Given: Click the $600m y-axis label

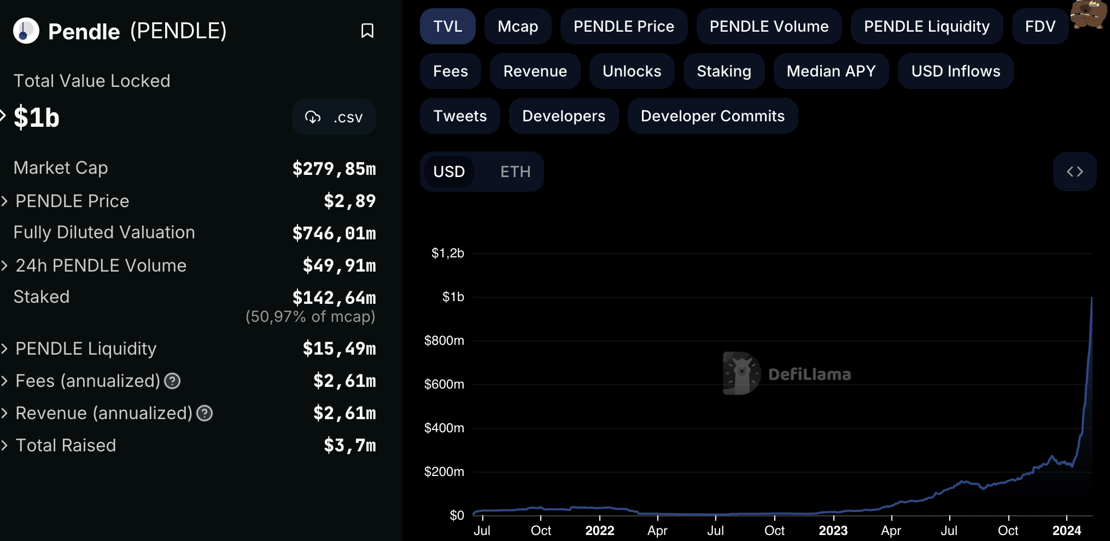Looking at the screenshot, I should [x=444, y=384].
